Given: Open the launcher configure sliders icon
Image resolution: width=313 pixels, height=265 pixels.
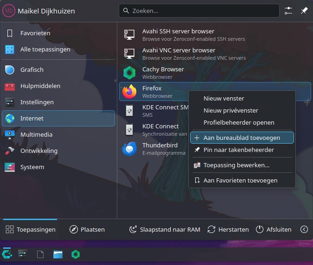Looking at the screenshot, I should 288,11.
